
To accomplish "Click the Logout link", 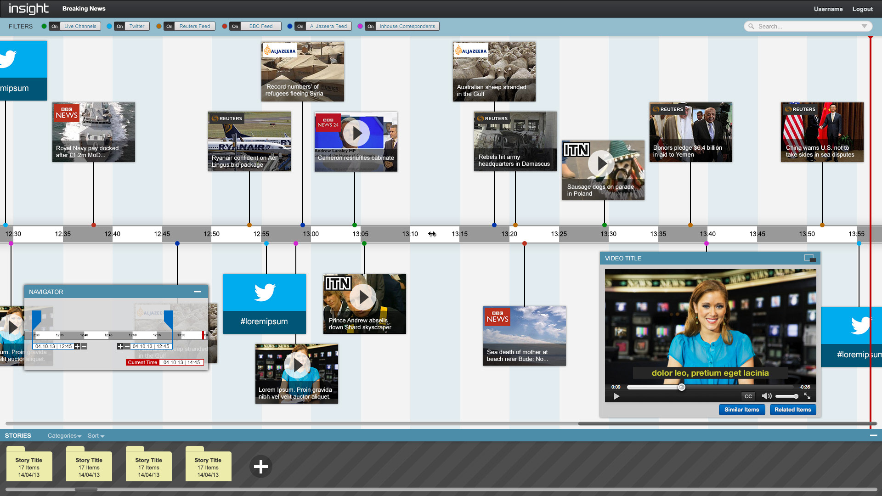I will [x=862, y=9].
